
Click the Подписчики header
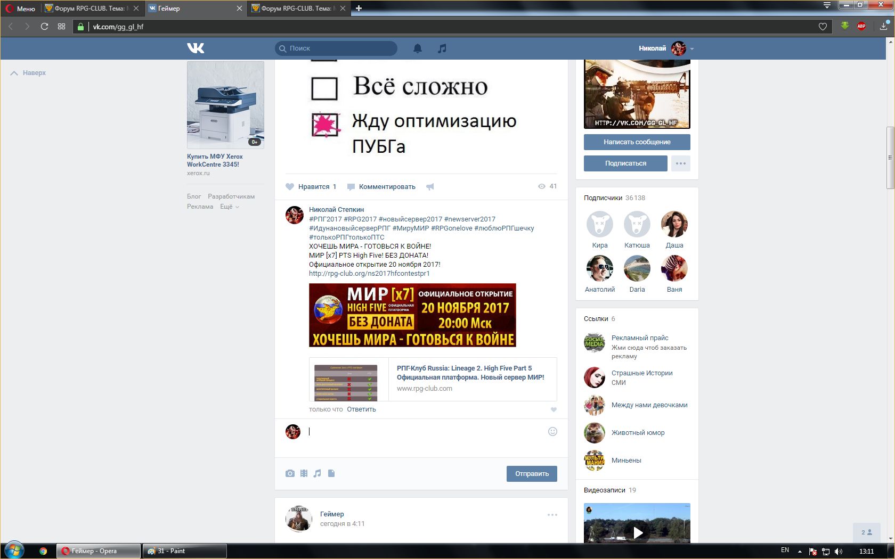603,198
